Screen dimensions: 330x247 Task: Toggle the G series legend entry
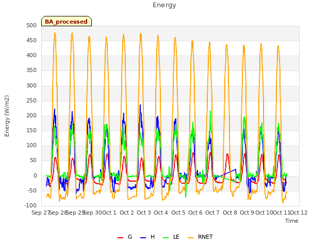pyautogui.click(x=125, y=237)
